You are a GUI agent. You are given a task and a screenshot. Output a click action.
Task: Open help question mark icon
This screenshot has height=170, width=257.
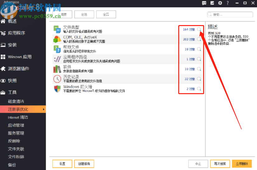pos(227,3)
